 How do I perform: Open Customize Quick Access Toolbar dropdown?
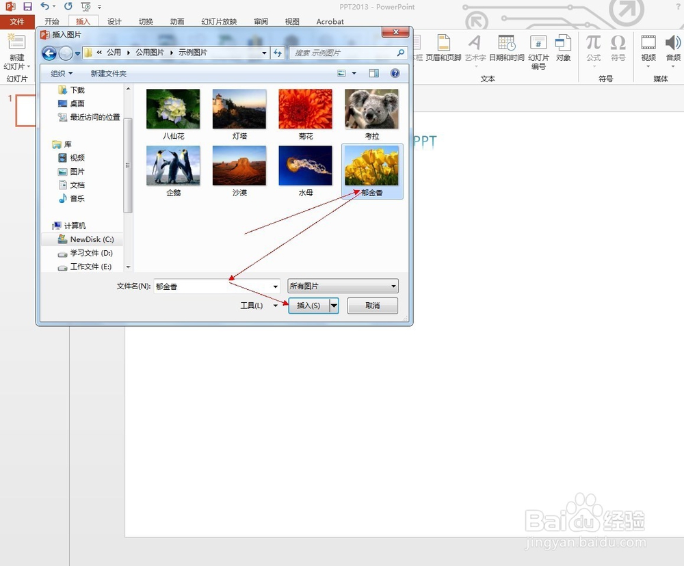tap(99, 7)
